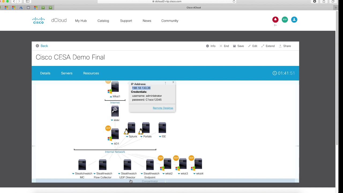Select the Stealthwatch UDP Director server icon
The width and height of the screenshot is (343, 193).
pos(127,165)
